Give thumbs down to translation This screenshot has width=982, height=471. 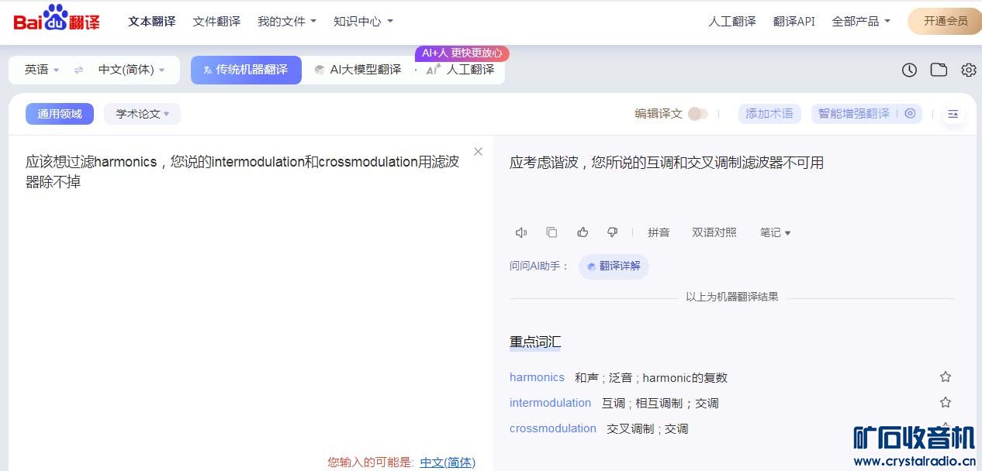[612, 232]
